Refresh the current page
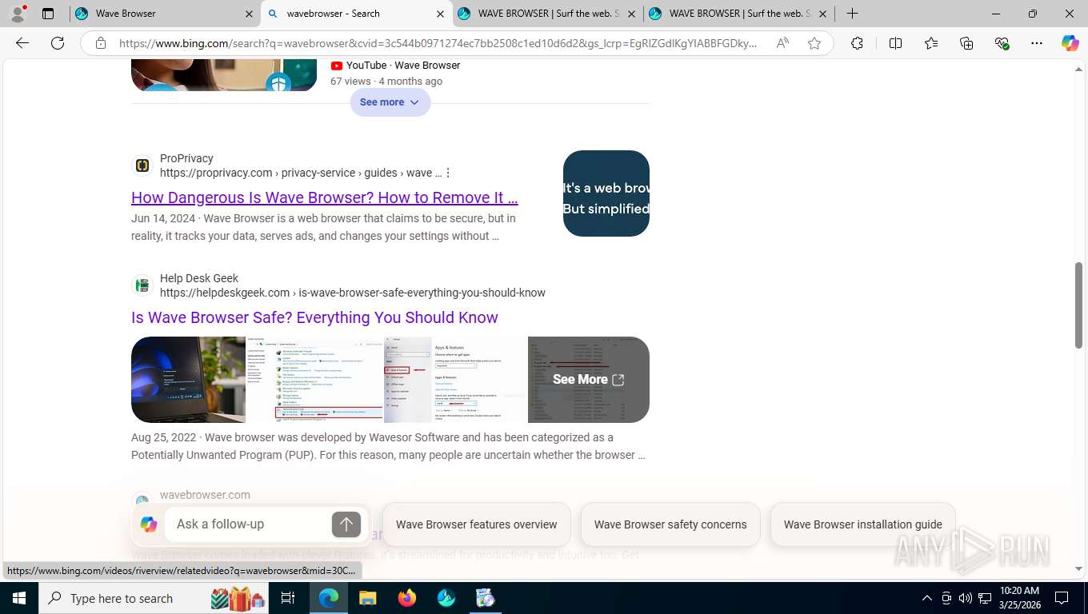Image resolution: width=1088 pixels, height=614 pixels. [x=58, y=43]
